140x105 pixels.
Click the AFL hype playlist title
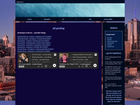(x=30, y=64)
